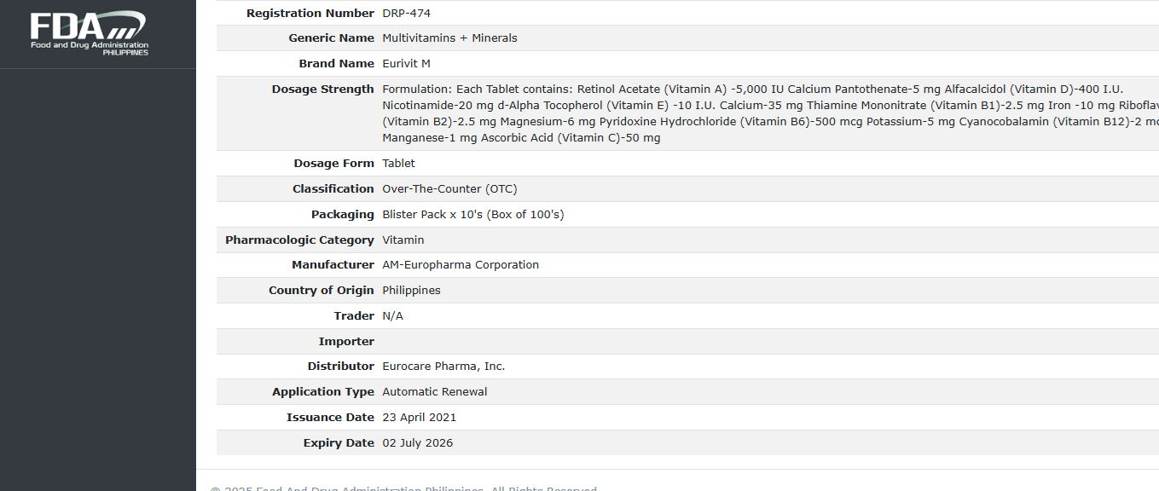This screenshot has height=491, width=1159.
Task: Click the manufacturer AM-Europharma Corporation
Action: click(x=461, y=265)
